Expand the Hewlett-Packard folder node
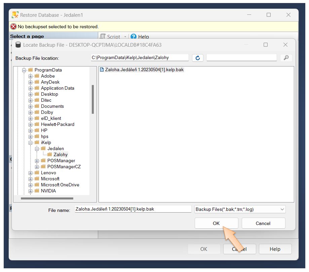The width and height of the screenshot is (309, 272). (31, 124)
